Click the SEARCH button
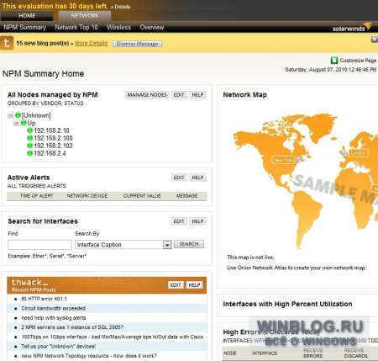The image size is (378, 361). (x=189, y=244)
